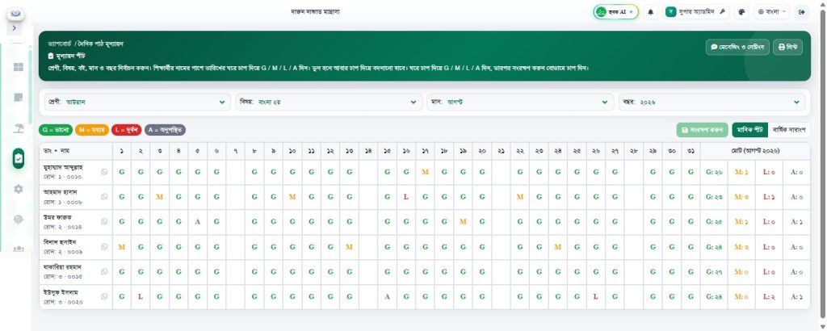This screenshot has width=827, height=331.
Task: Click the gray A = অনুপস্থিত legend badge
Action: click(x=165, y=130)
